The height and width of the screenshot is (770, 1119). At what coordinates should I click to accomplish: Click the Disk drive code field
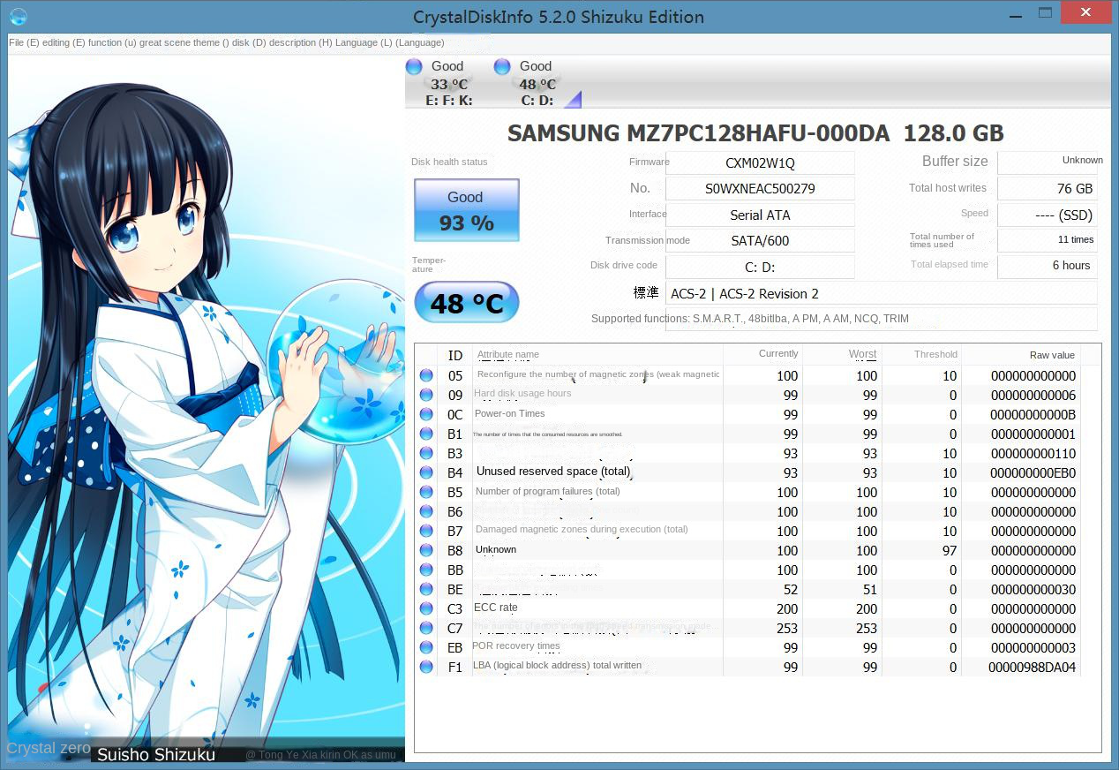(760, 267)
